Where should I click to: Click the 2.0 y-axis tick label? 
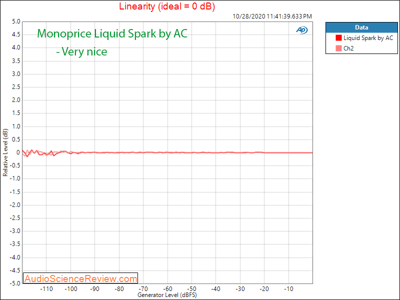16,100
